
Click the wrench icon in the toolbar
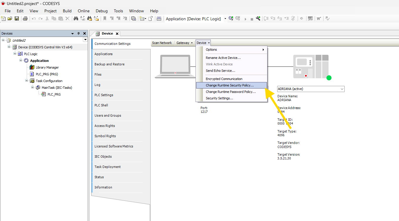point(258,18)
